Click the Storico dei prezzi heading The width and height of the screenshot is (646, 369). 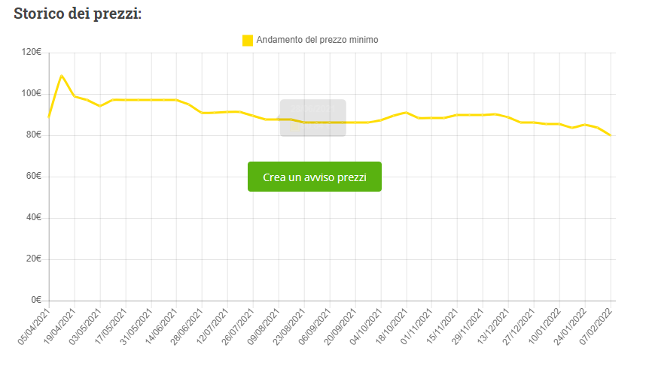point(78,14)
